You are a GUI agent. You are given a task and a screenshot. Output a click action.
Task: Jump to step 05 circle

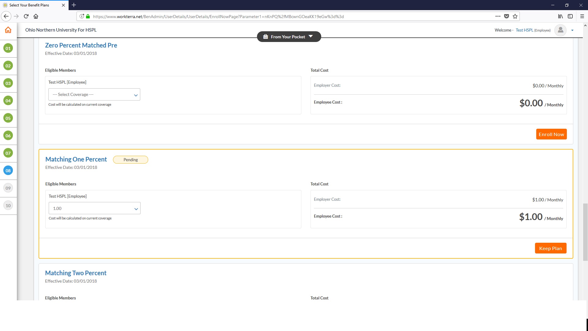[x=8, y=118]
